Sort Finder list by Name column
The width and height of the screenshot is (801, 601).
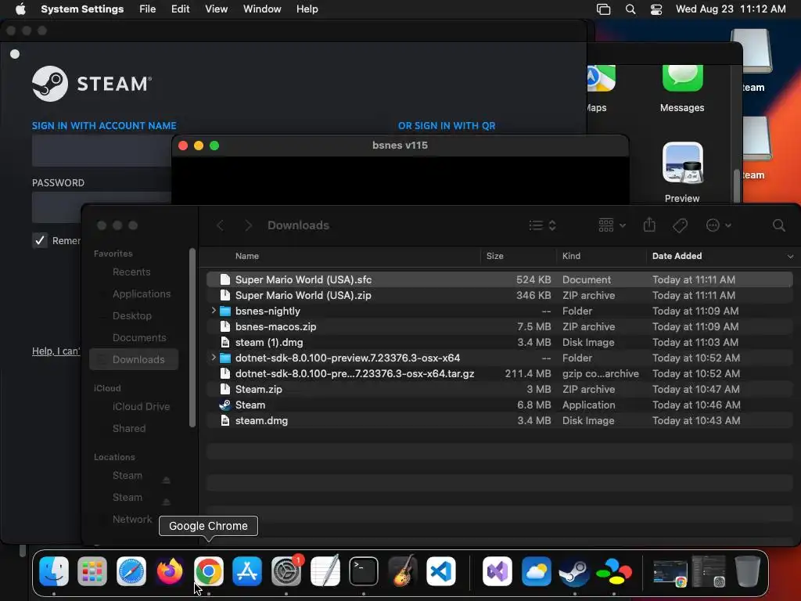[246, 256]
